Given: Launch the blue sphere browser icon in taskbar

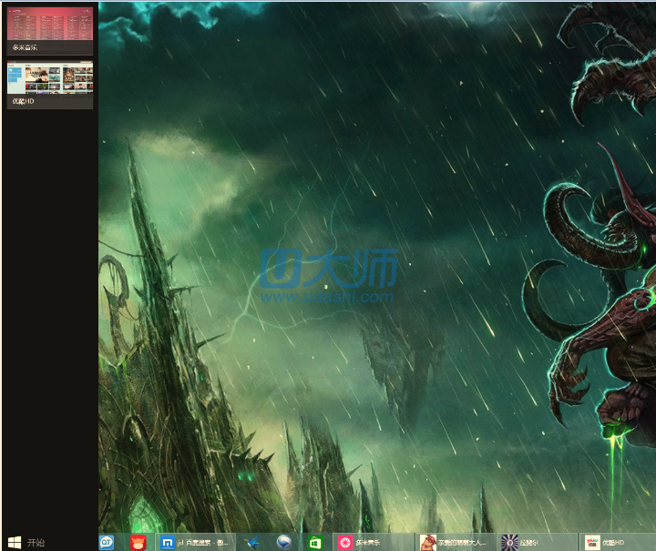Looking at the screenshot, I should coord(283,542).
